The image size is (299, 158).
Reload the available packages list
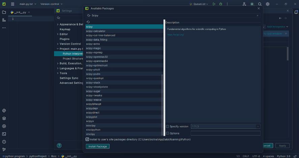click(88, 22)
